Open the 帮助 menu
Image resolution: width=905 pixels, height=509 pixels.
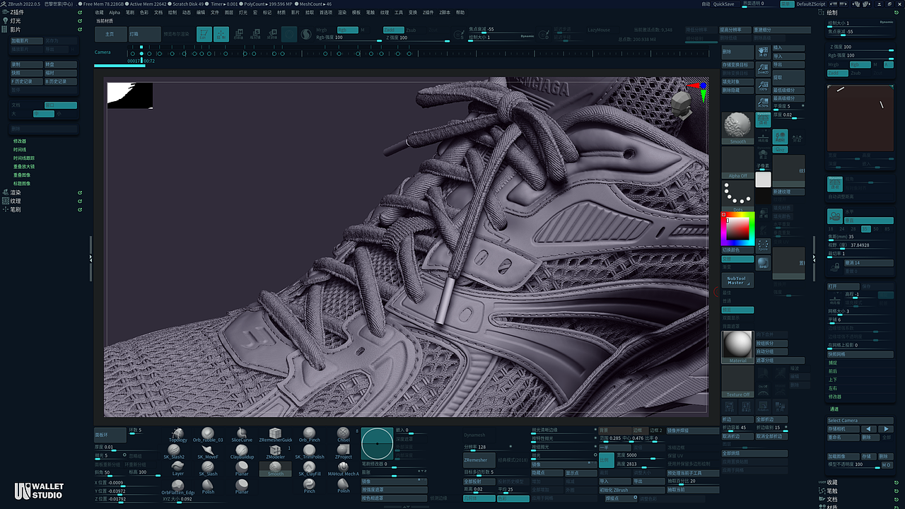(460, 12)
